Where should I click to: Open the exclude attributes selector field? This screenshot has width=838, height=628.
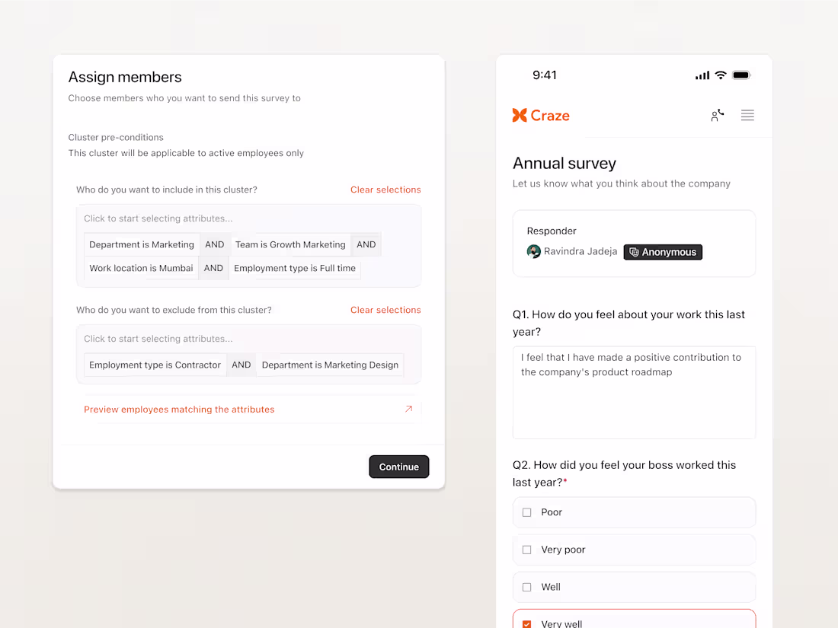(248, 339)
